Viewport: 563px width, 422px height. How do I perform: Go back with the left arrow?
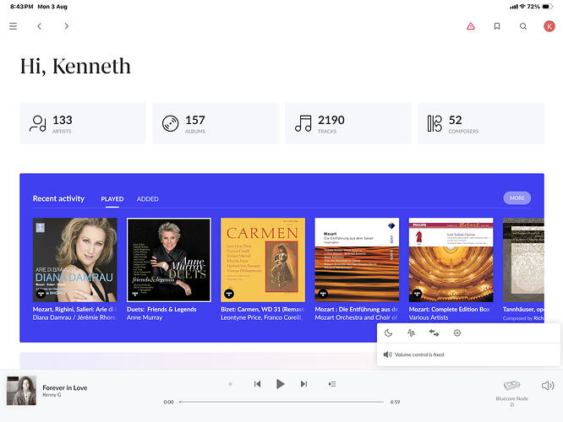(40, 26)
